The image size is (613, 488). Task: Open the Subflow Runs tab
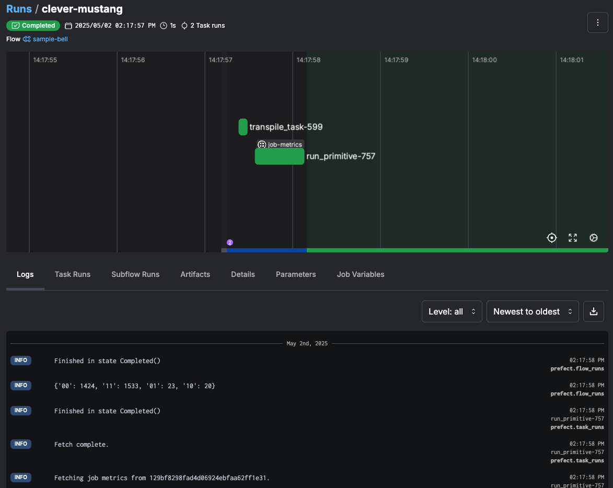(135, 274)
